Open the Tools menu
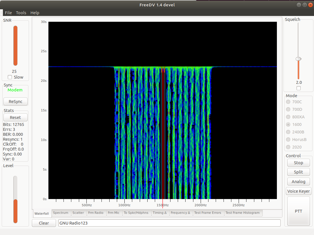This screenshot has height=235, width=314. 21,13
